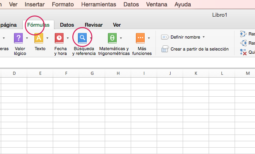Open the Fecha y hora functions
This screenshot has width=255, height=154.
(59, 38)
